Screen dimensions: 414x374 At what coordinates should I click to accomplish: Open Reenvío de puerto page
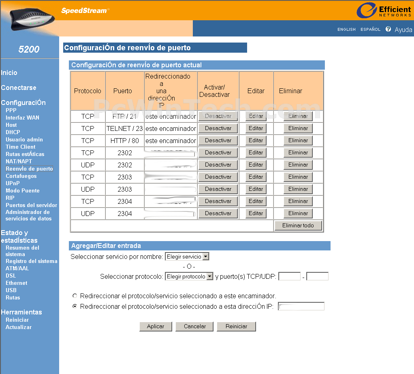(29, 169)
